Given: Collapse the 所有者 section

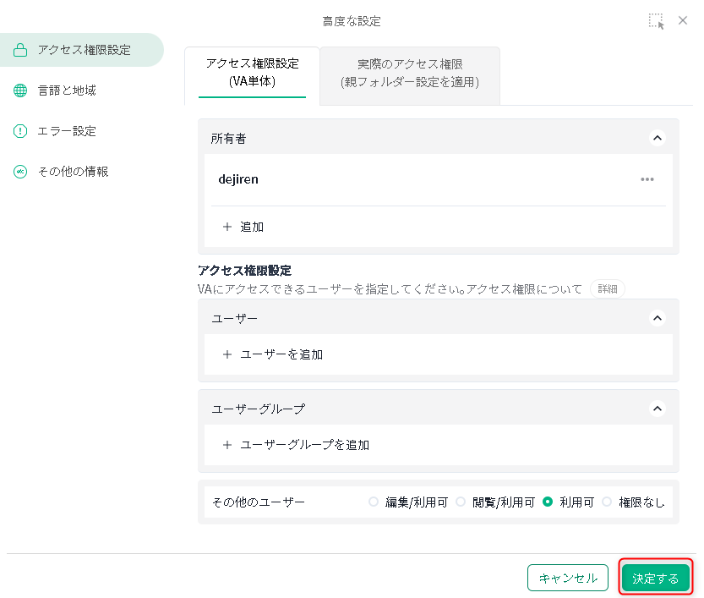Looking at the screenshot, I should tap(657, 138).
